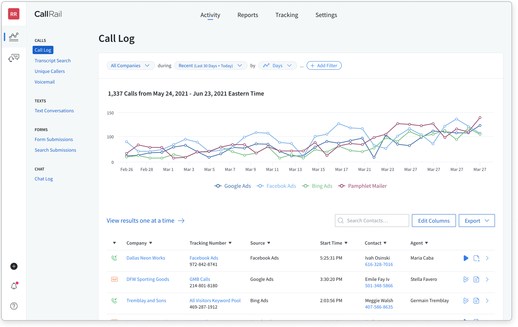Open the lead center headset chat icon
Viewport: 518px width, 327px height.
pyautogui.click(x=14, y=58)
